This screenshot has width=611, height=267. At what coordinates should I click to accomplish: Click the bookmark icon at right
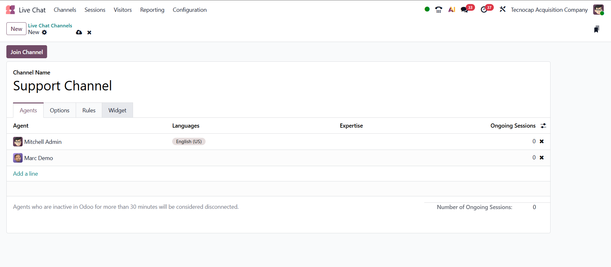tap(596, 29)
